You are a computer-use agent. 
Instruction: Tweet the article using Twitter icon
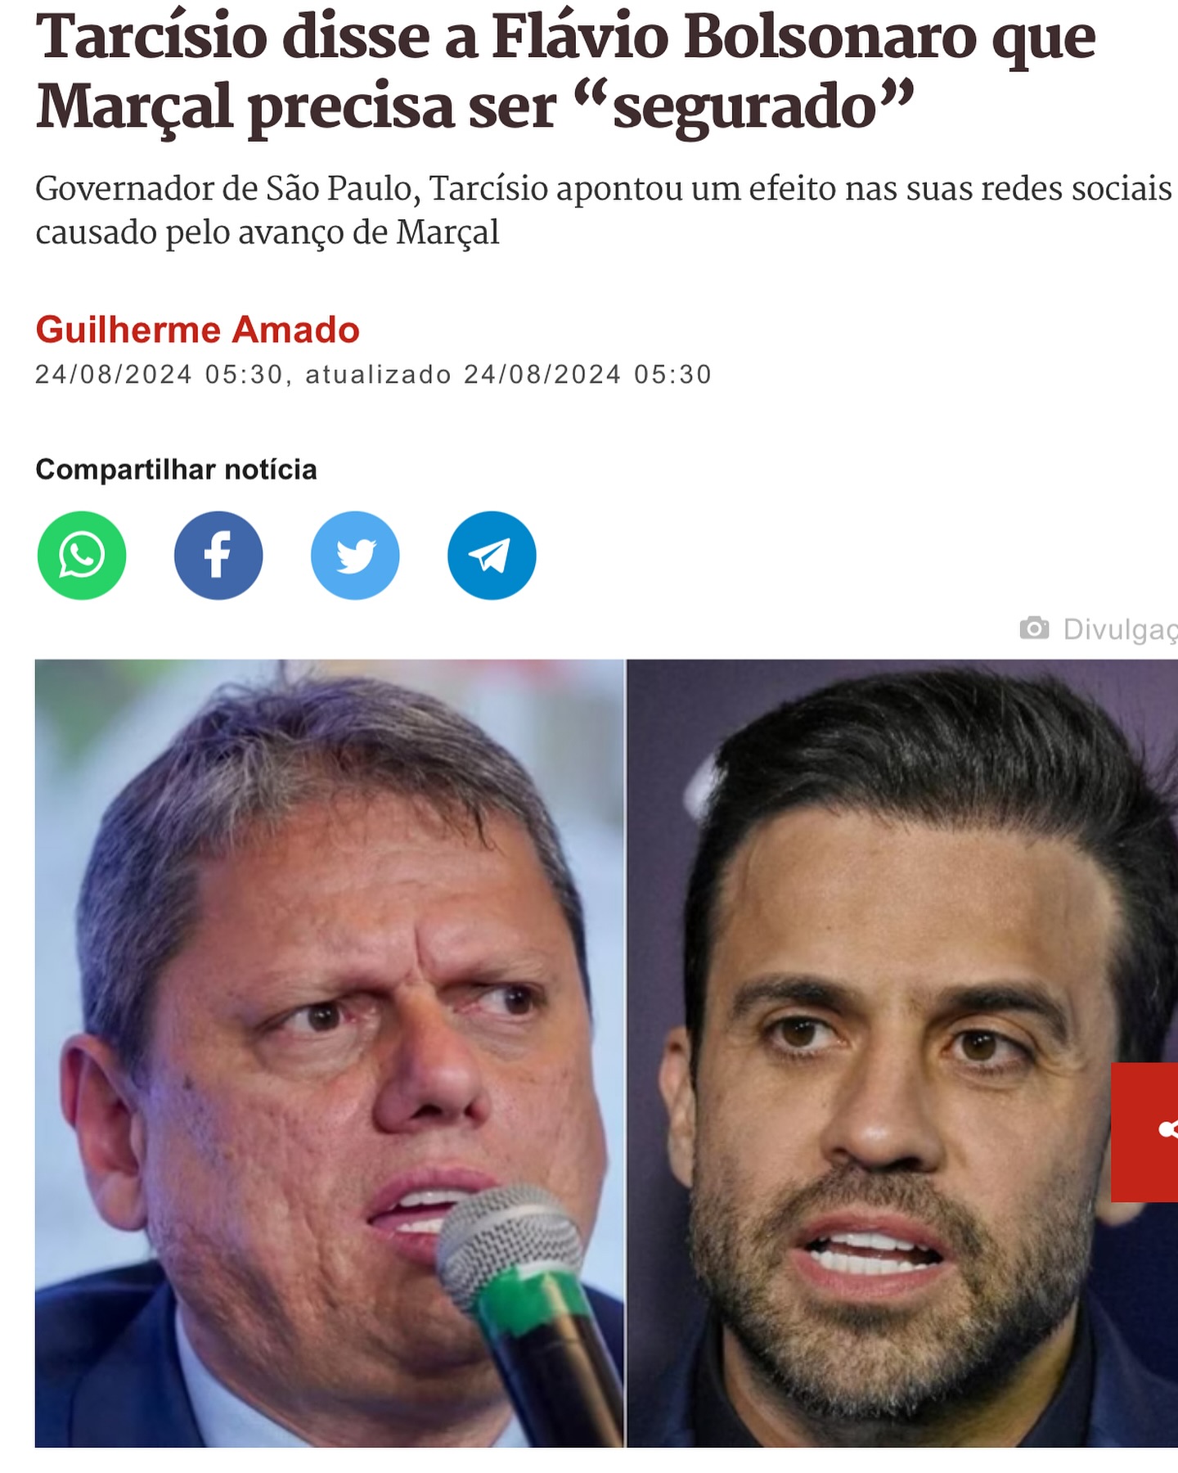click(355, 556)
